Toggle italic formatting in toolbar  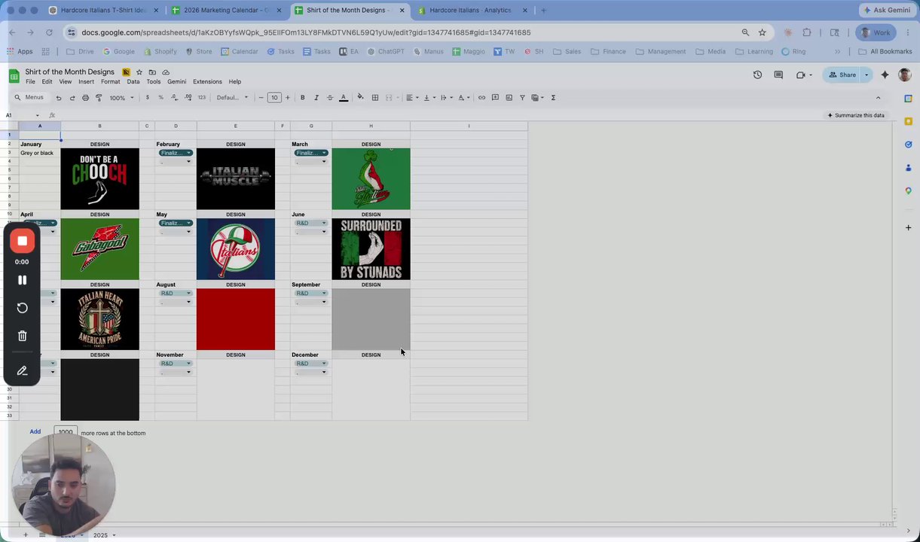[316, 97]
